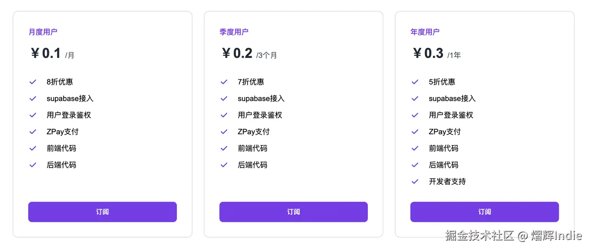Viewport: 590px width, 250px height.
Task: Click monthly plan's supabase接入 checkmark
Action: pyautogui.click(x=33, y=99)
